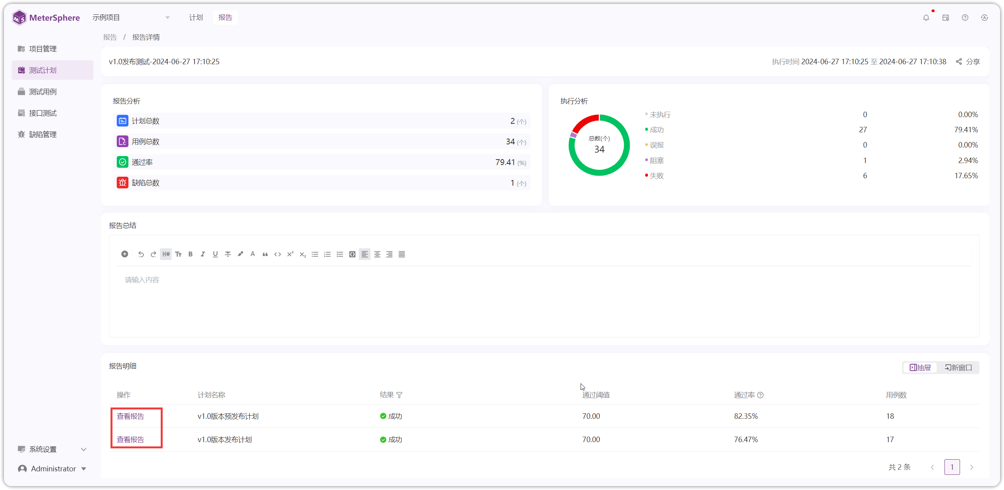The height and width of the screenshot is (490, 1004).
Task: Align text left in the editor
Action: point(365,254)
